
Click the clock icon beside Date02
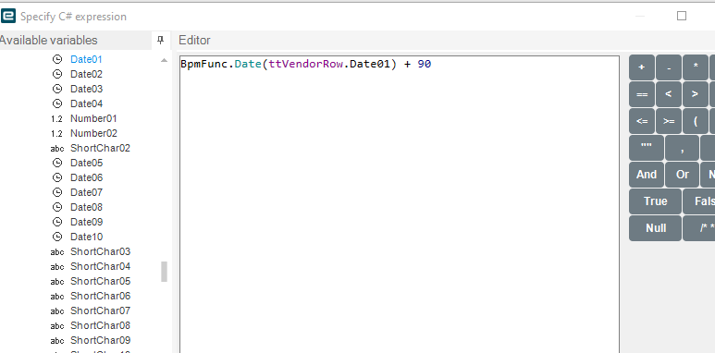pyautogui.click(x=57, y=74)
